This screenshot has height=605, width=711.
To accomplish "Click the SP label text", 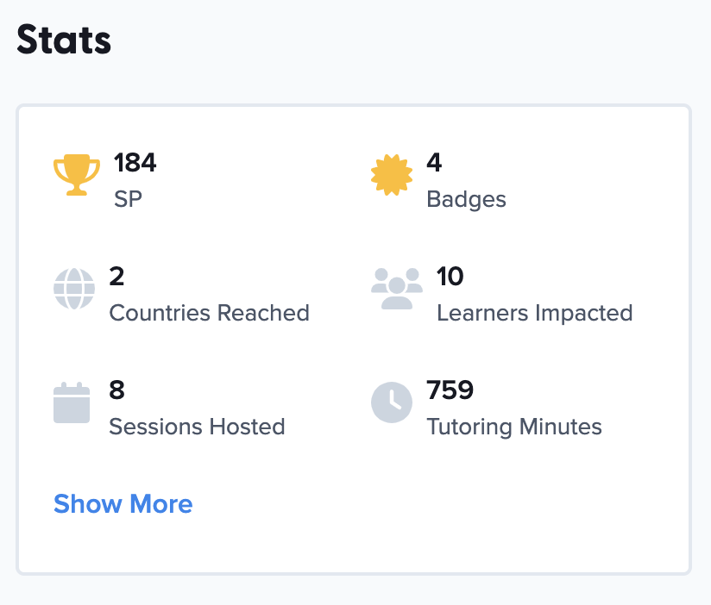I will tap(128, 199).
